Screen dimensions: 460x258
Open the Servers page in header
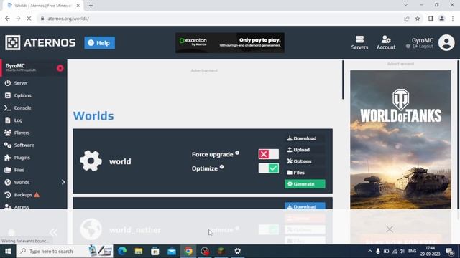coord(359,43)
